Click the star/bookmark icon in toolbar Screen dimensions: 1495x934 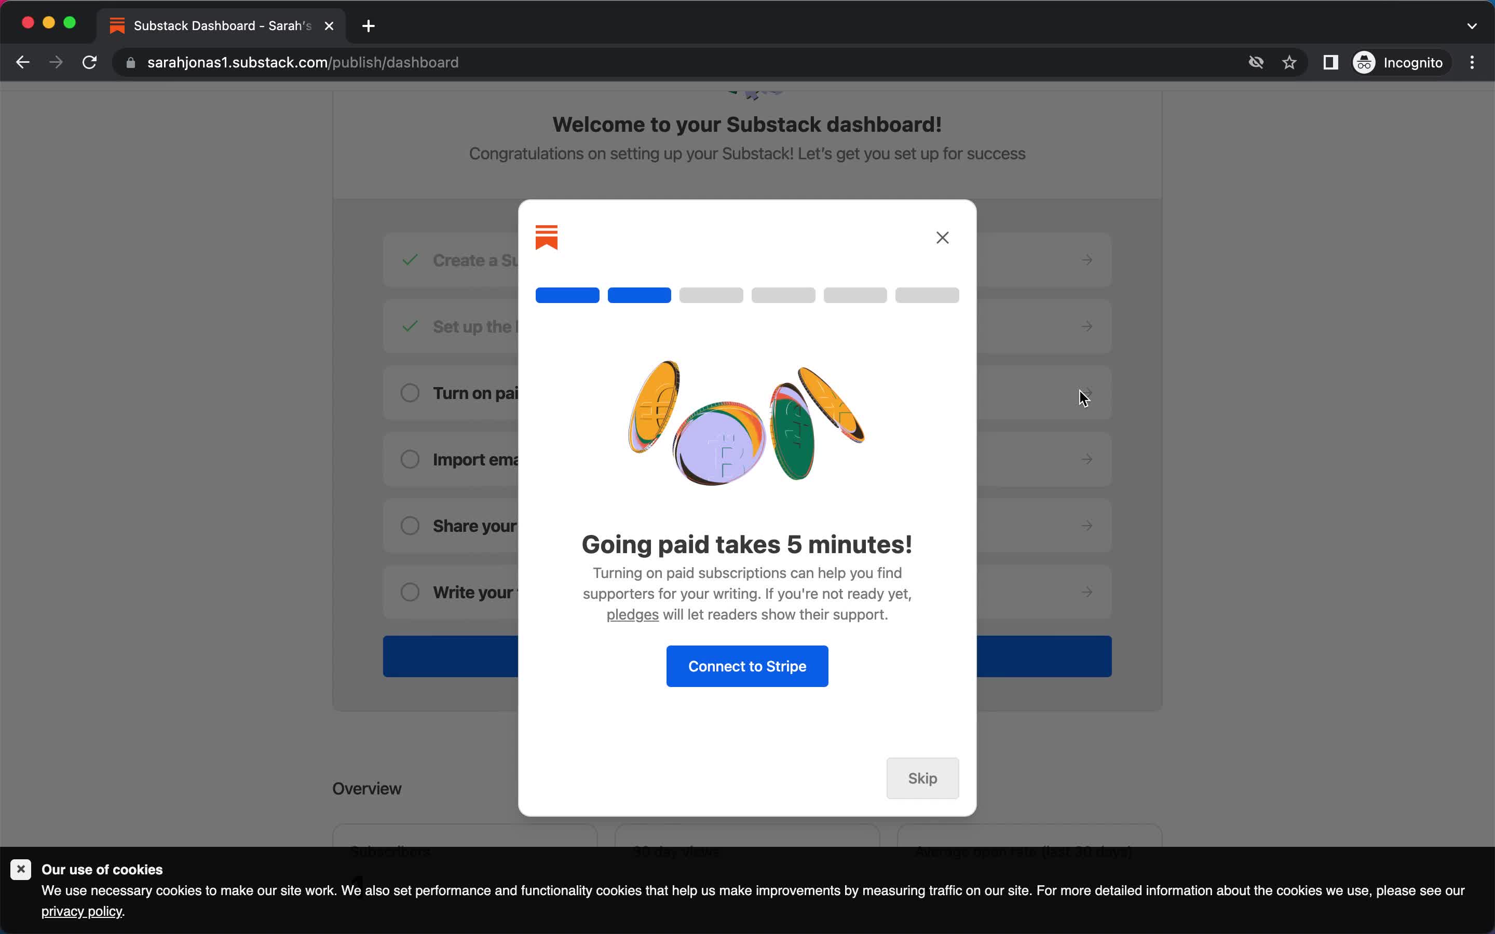1289,62
